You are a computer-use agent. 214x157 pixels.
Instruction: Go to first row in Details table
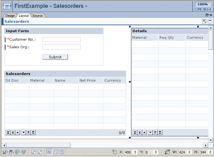135,132
